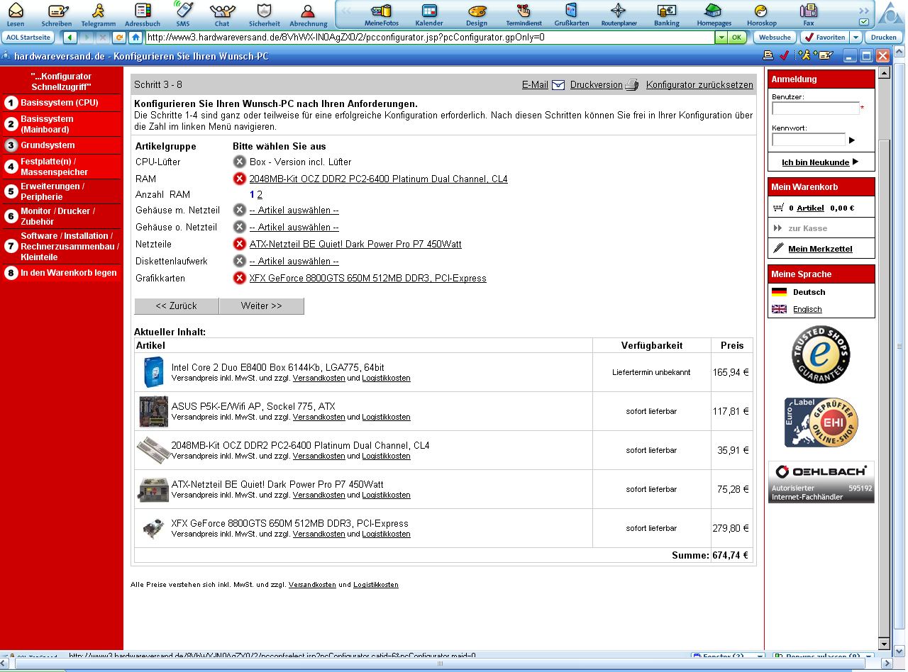Click the Trusted Shops Guarantee badge

pyautogui.click(x=821, y=354)
